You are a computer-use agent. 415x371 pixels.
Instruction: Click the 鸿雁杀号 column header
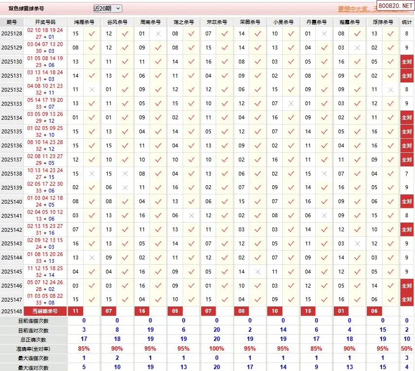click(x=84, y=22)
